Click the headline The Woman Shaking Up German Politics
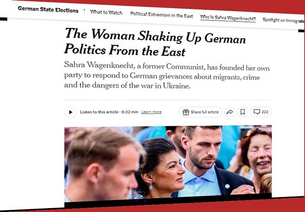The height and width of the screenshot is (212, 305). coord(155,42)
